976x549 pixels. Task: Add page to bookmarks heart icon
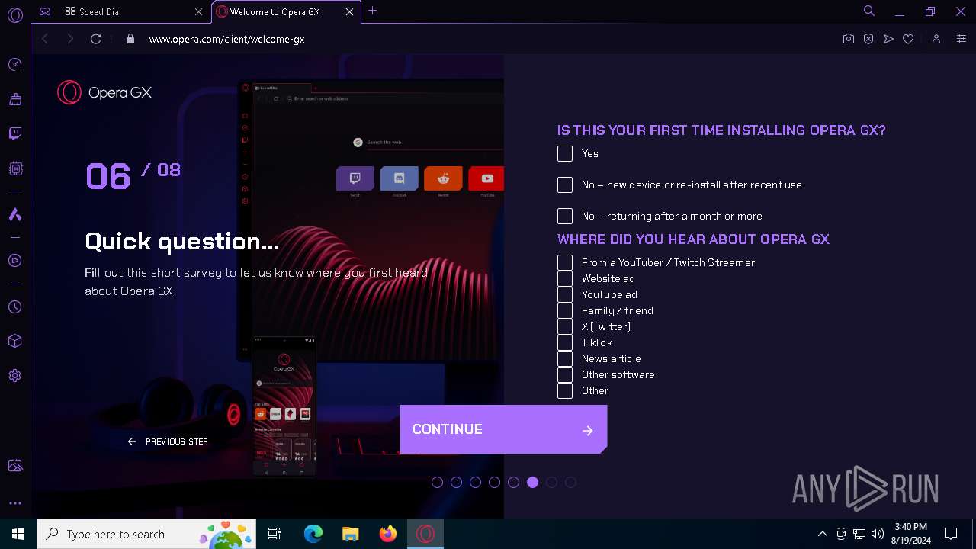pyautogui.click(x=908, y=39)
